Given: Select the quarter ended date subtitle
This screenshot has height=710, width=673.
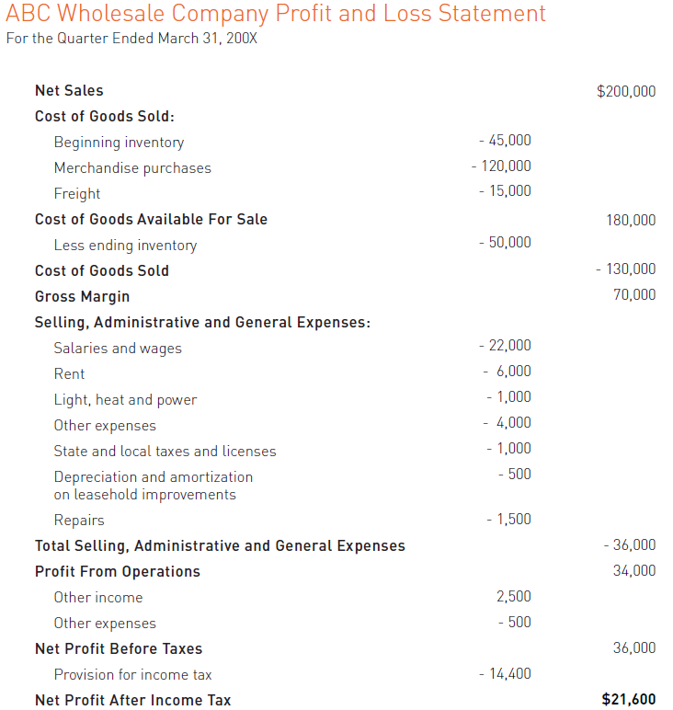Looking at the screenshot, I should (131, 40).
